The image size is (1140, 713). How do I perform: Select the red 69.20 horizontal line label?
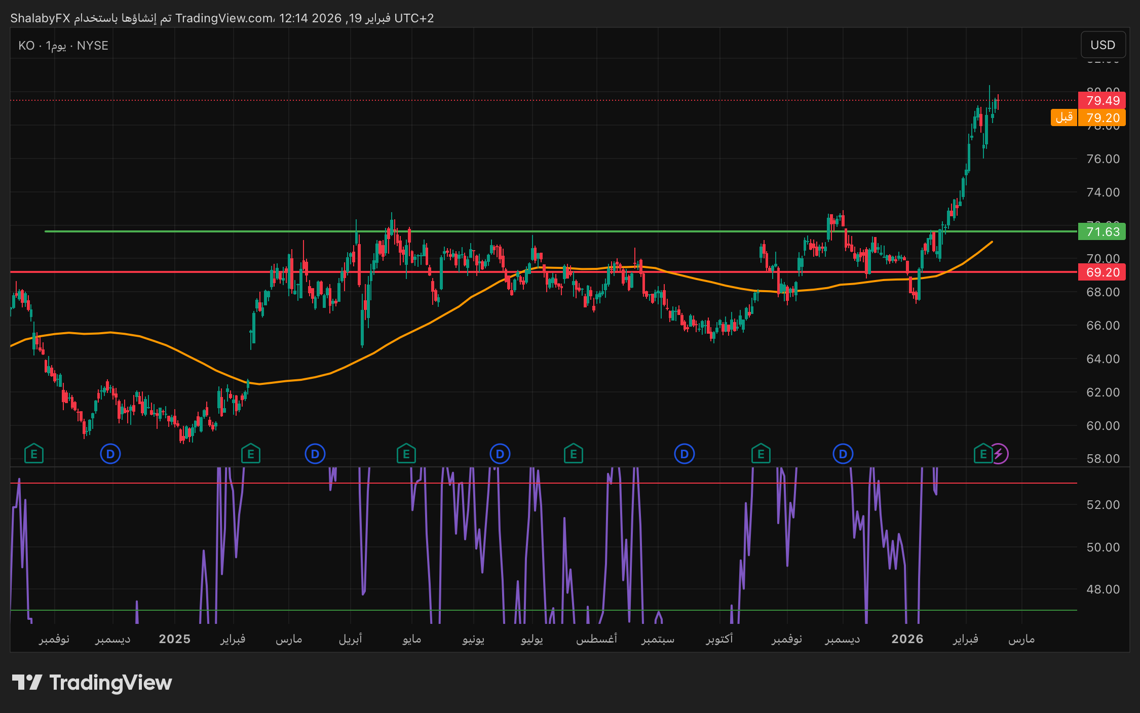pyautogui.click(x=1102, y=272)
